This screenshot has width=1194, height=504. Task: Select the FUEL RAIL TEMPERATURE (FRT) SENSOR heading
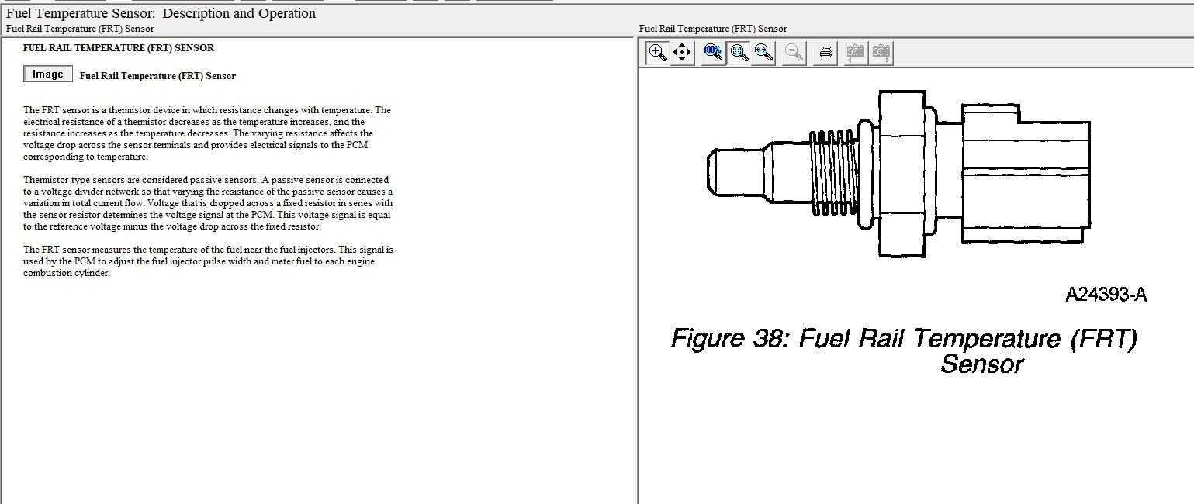tap(119, 48)
